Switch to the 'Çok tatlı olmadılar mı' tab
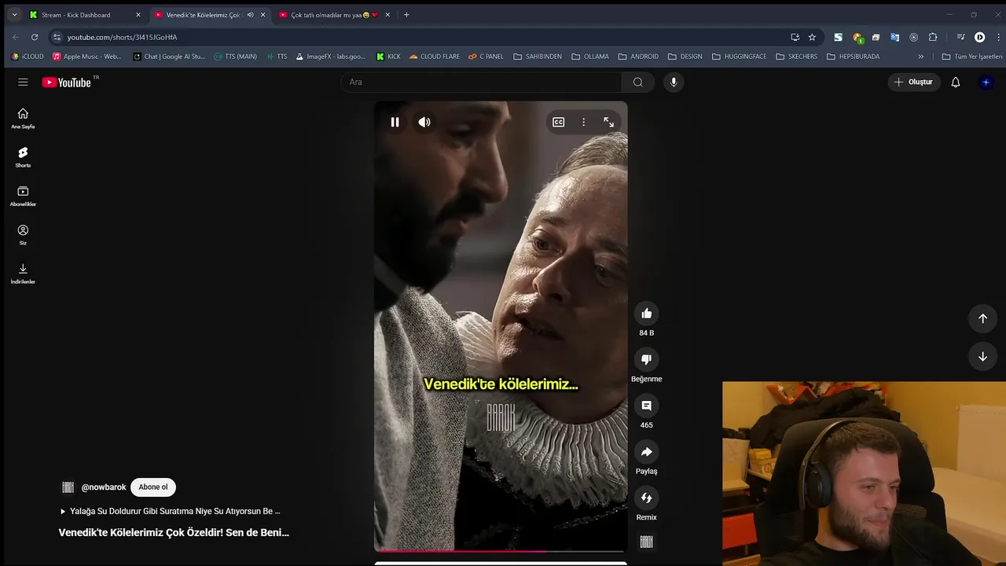Screen dimensions: 1006x566 click(334, 15)
